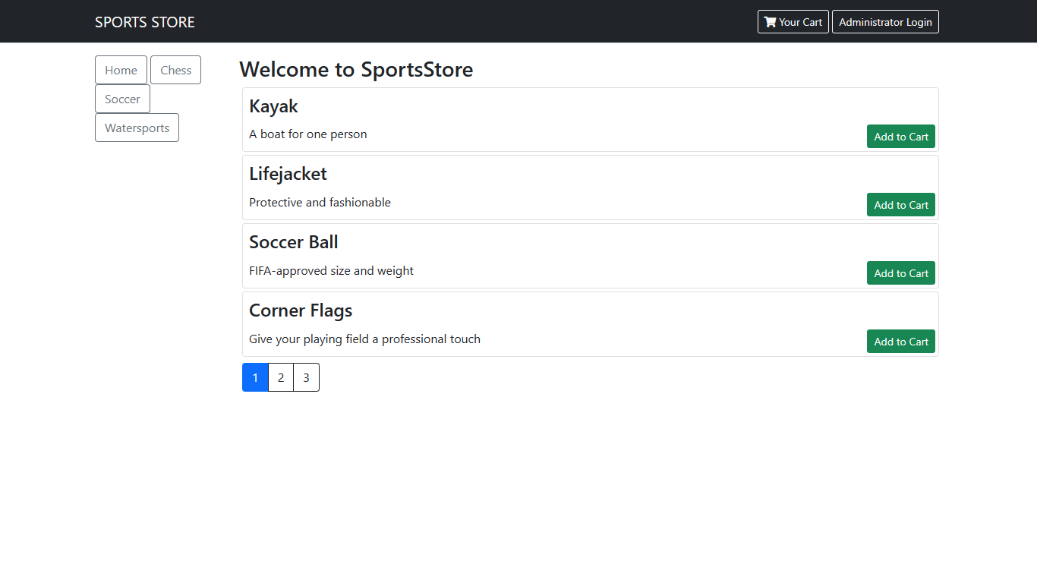
Task: Click the Lifejacket product heading
Action: click(288, 174)
